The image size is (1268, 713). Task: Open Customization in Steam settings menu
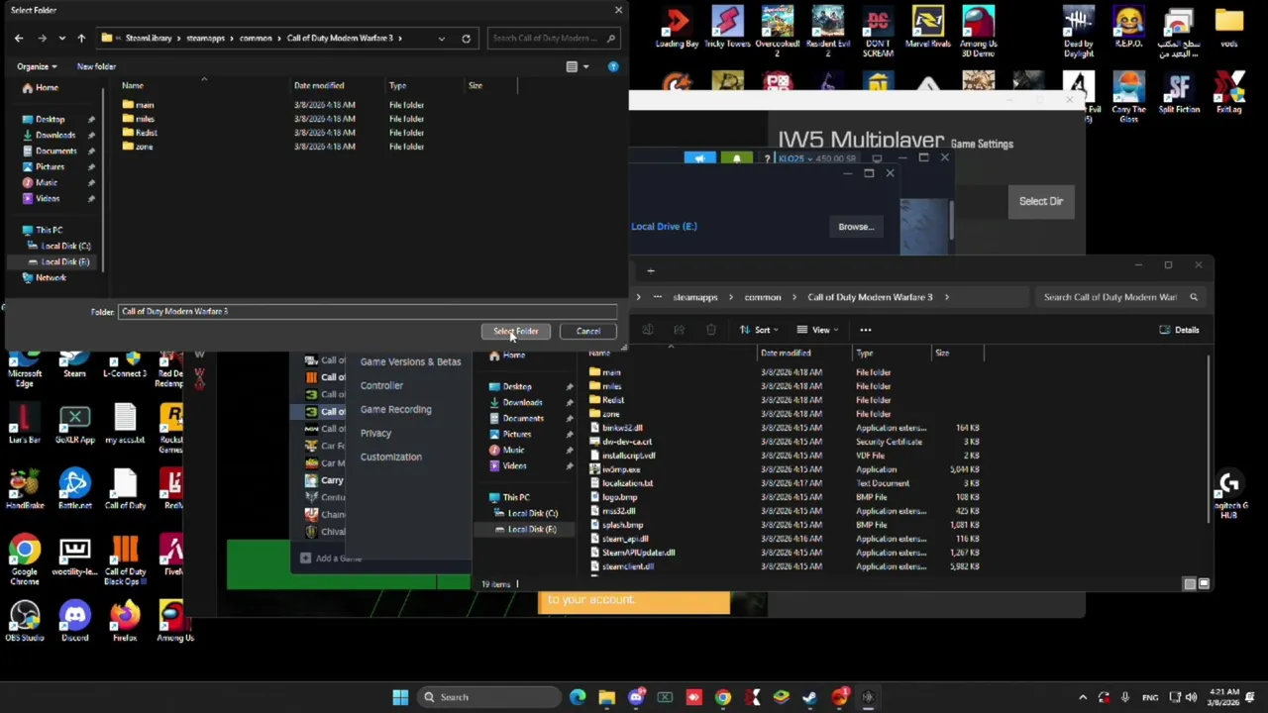point(390,457)
